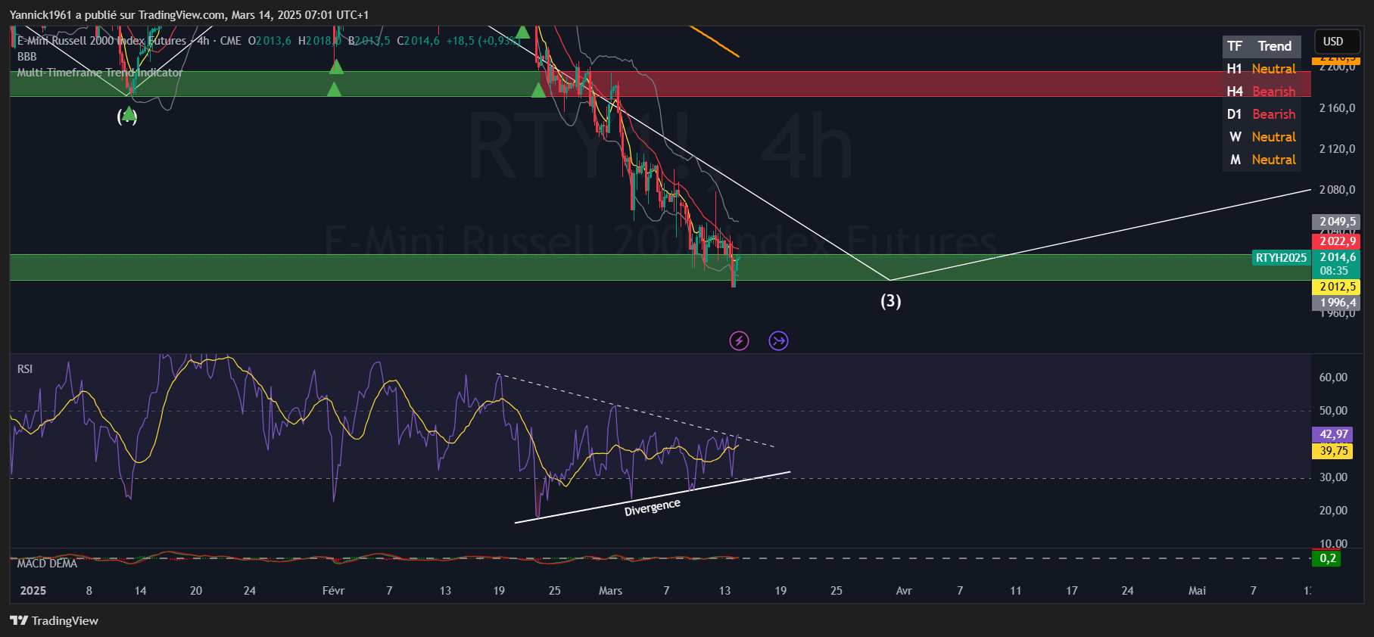Click the purple 42,97 RSI value label

click(x=1333, y=434)
